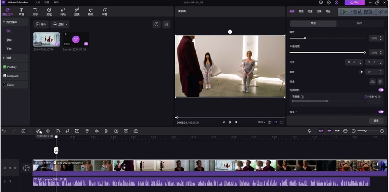This screenshot has width=389, height=192.
Task: Click the 导入 import button
Action: (41, 24)
